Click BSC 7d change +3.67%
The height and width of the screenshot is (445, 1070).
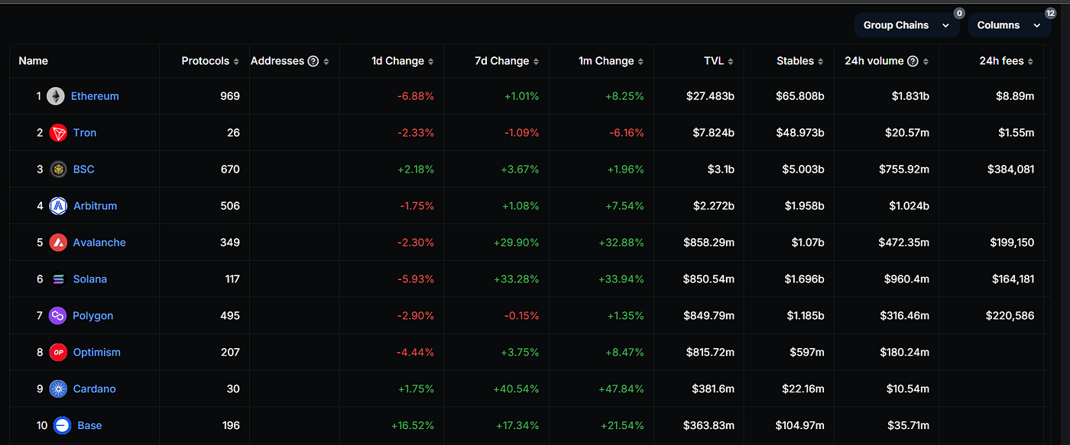(x=520, y=169)
